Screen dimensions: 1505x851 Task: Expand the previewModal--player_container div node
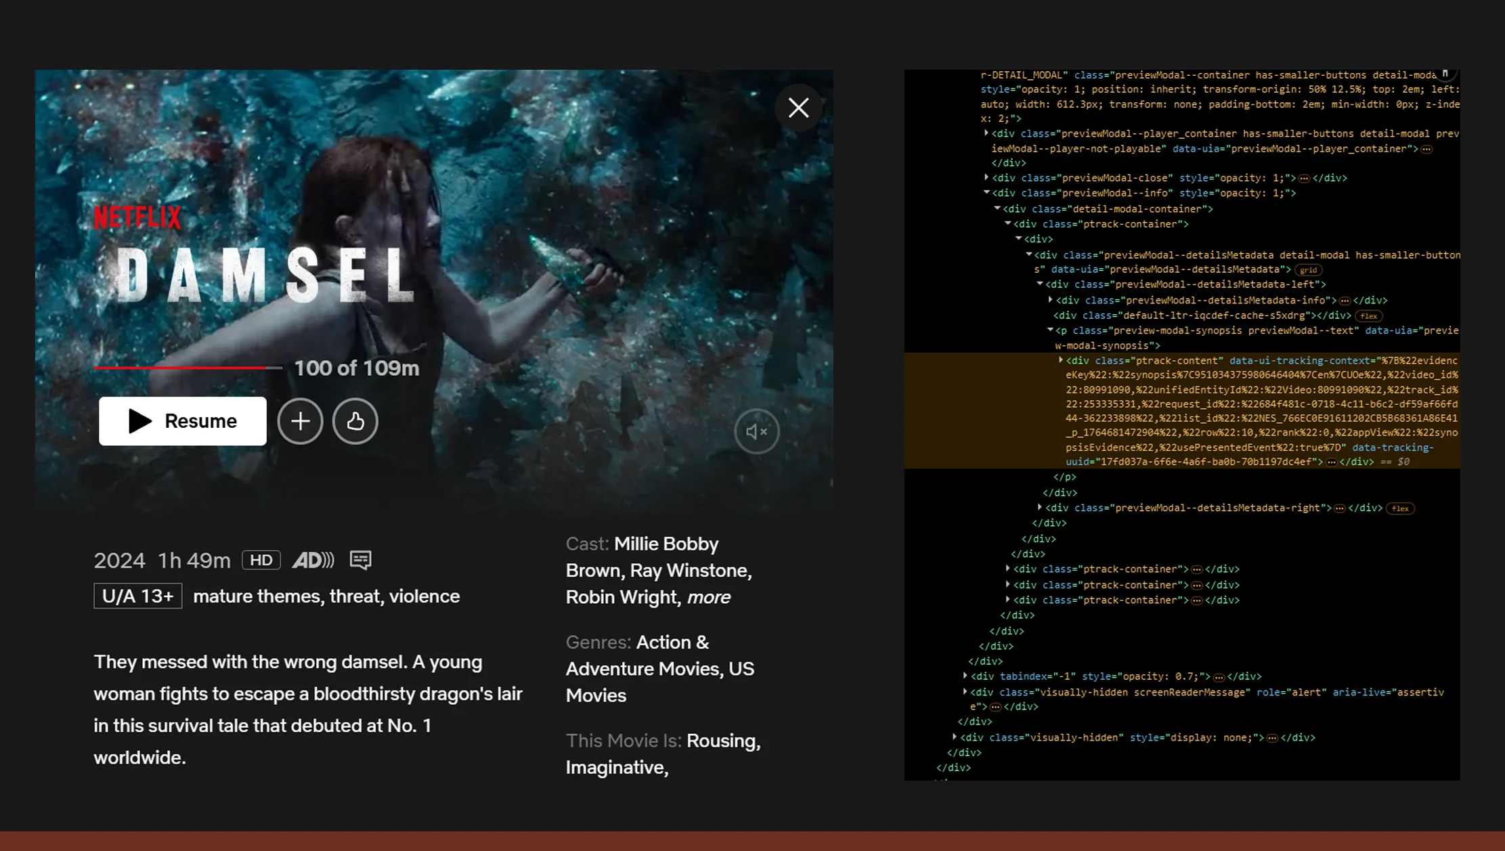tap(986, 133)
